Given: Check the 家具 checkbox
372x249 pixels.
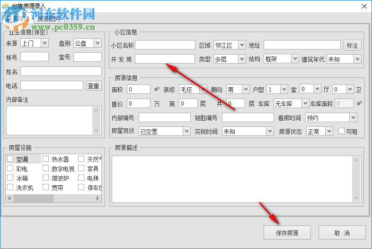Looking at the screenshot, I should tap(81, 168).
